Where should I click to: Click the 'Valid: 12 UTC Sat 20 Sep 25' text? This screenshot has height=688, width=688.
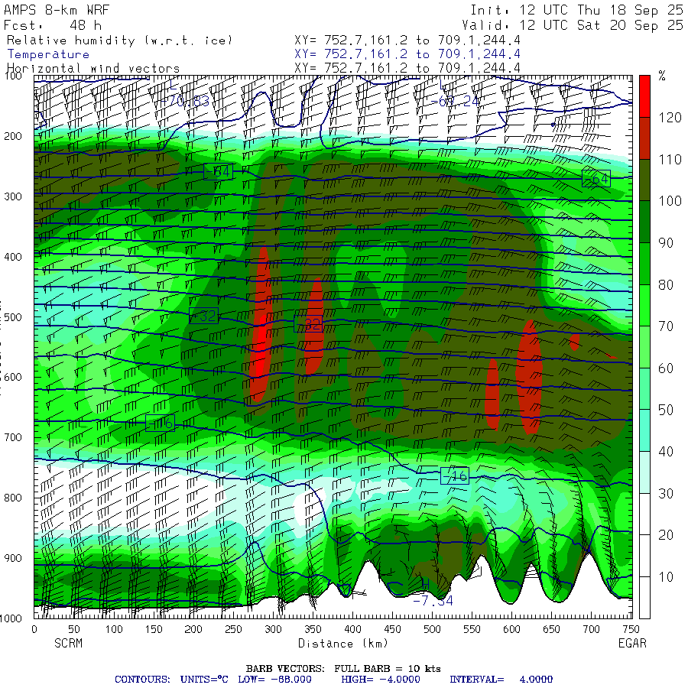(573, 25)
